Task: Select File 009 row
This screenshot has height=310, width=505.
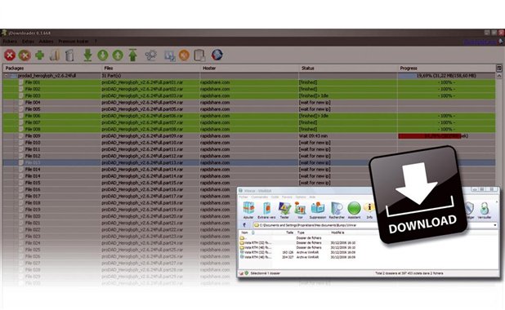Action: click(249, 136)
